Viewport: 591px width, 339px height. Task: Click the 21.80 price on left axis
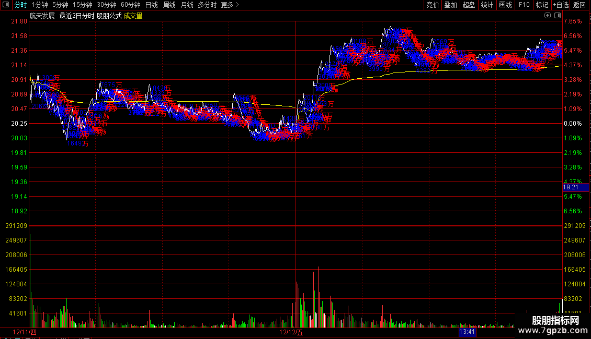[19, 21]
